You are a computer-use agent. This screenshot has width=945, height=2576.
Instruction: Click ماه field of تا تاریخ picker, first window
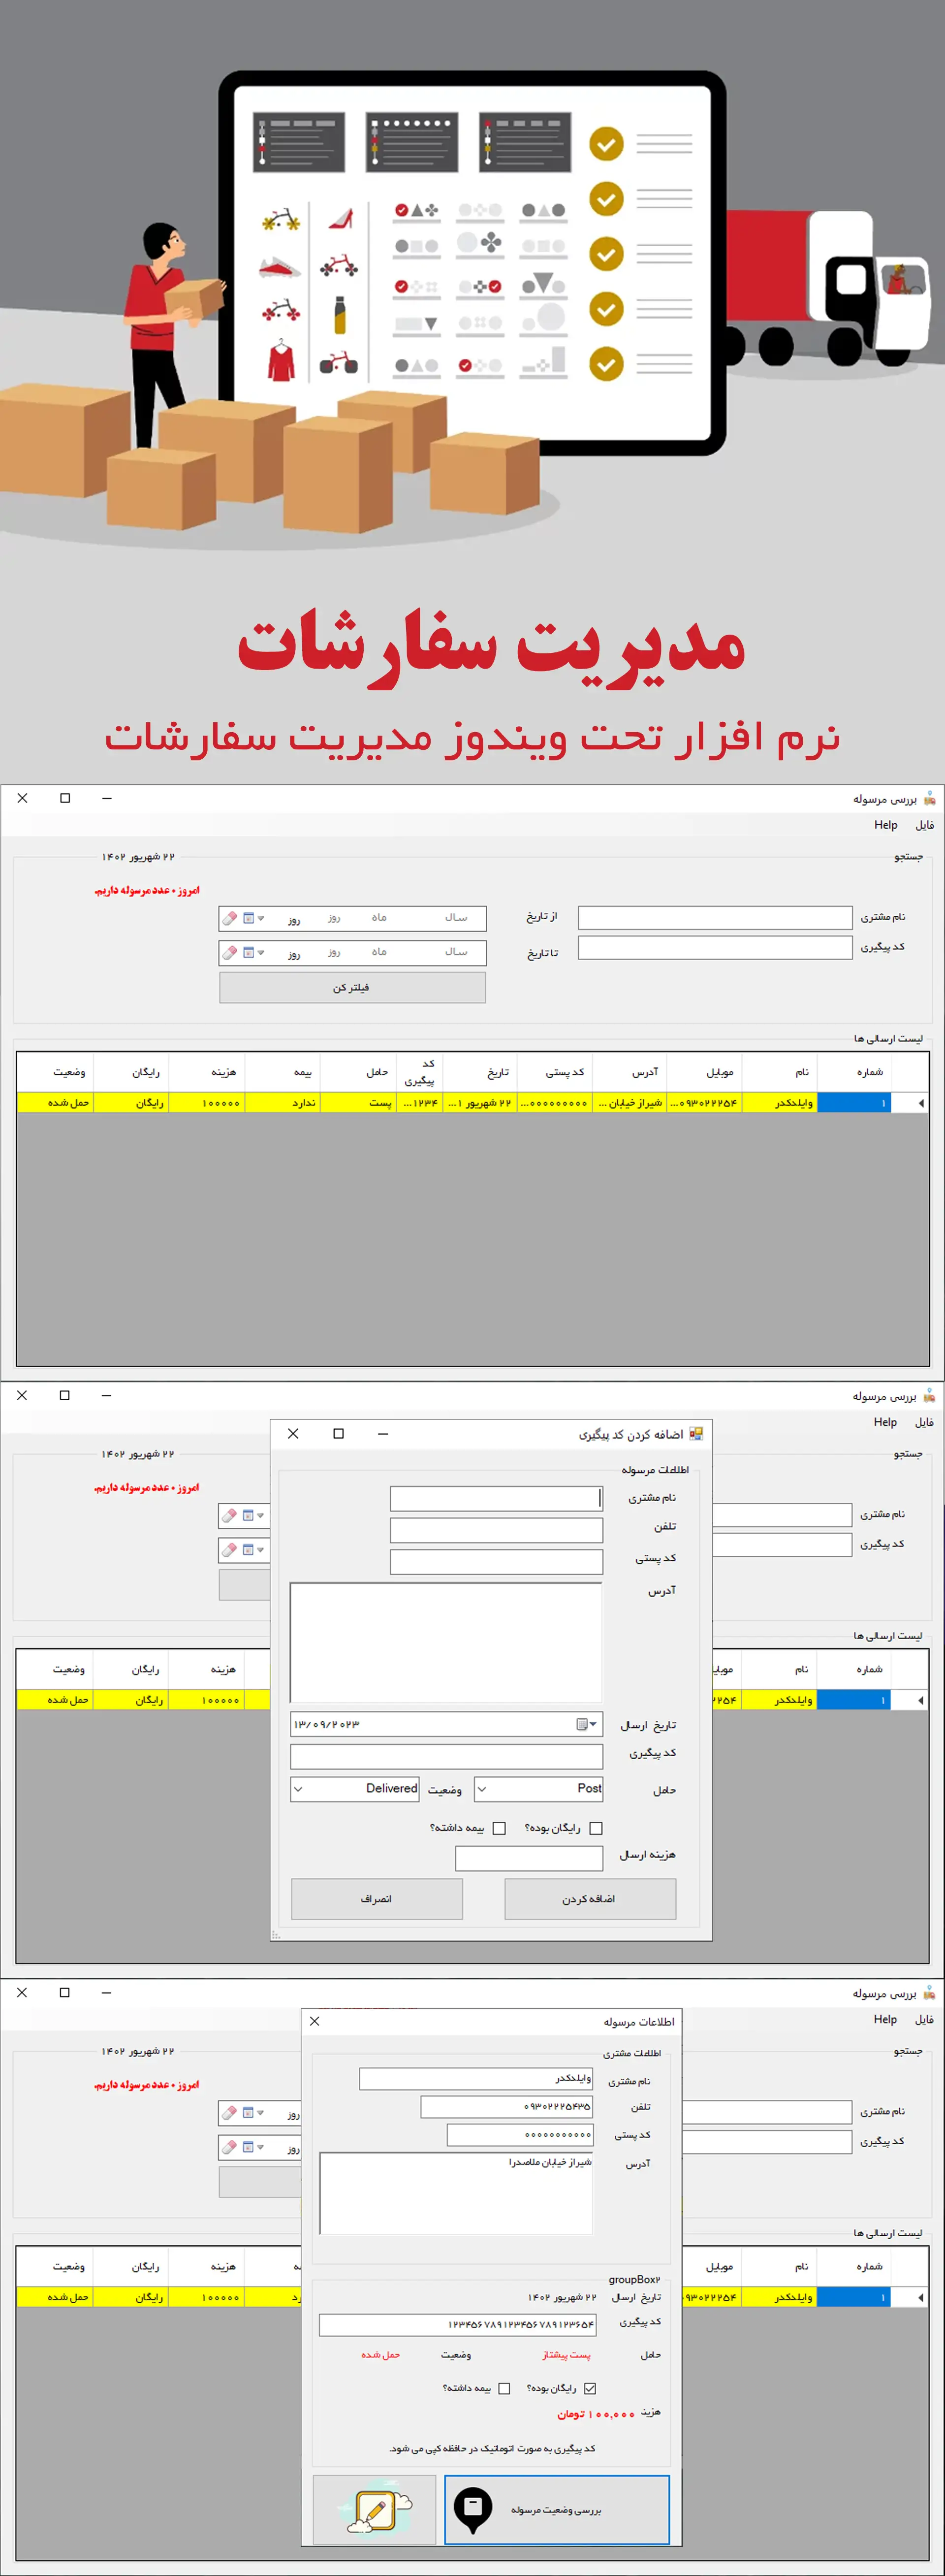pyautogui.click(x=379, y=953)
